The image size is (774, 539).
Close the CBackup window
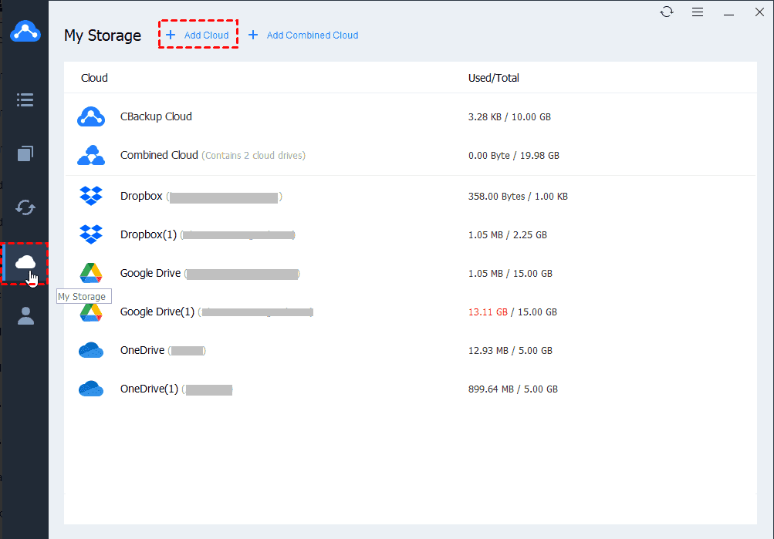click(759, 12)
